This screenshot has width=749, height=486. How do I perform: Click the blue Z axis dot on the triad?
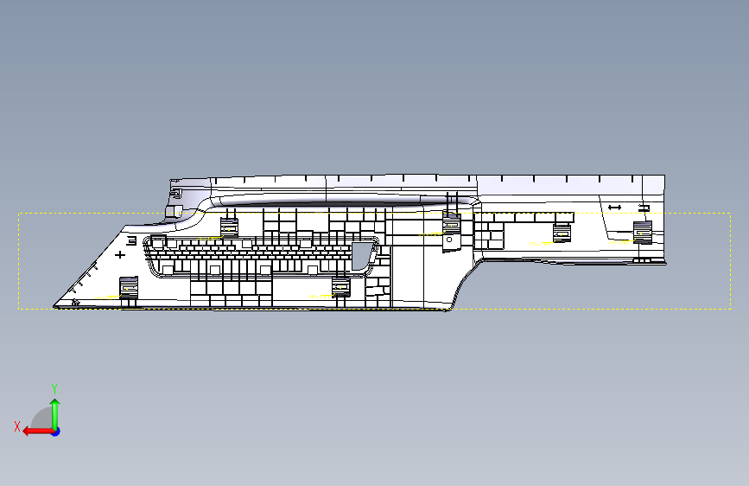[56, 432]
